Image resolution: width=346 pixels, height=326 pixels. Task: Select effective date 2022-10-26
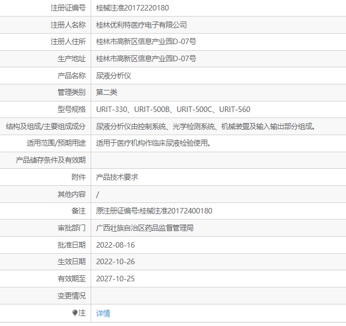pos(116,261)
